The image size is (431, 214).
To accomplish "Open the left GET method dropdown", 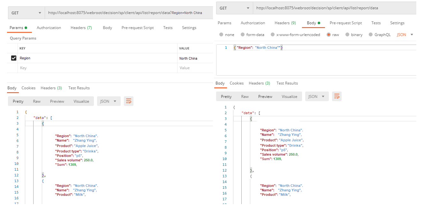I will pos(26,13).
